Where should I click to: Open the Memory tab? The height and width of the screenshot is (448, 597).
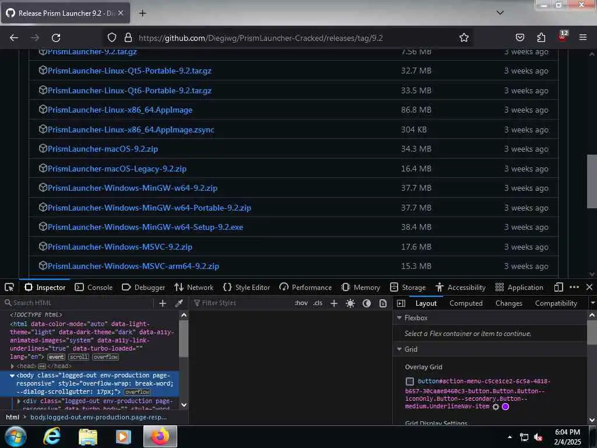point(360,287)
